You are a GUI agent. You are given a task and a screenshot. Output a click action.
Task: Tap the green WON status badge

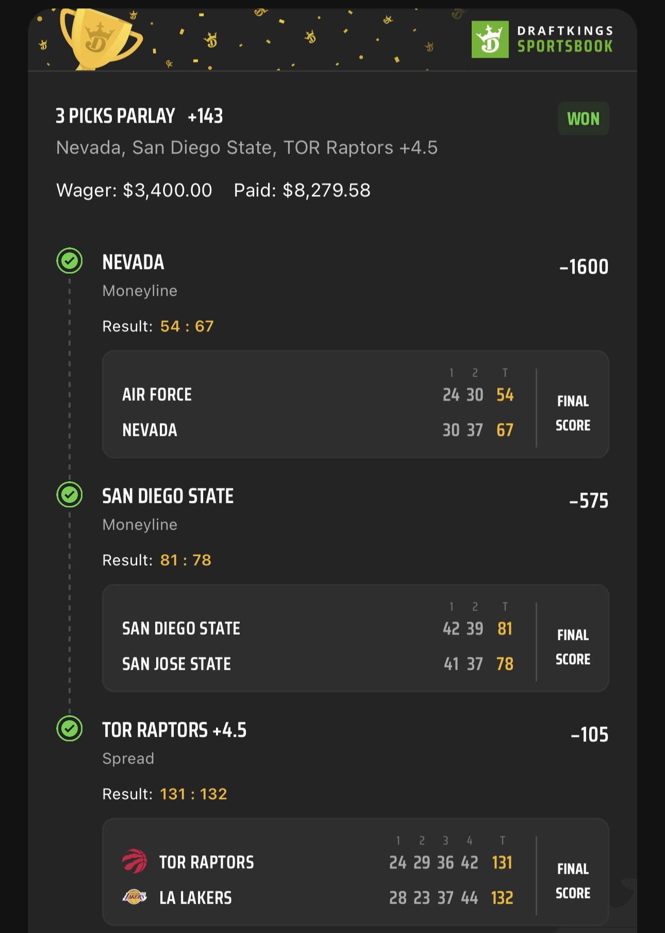point(583,118)
